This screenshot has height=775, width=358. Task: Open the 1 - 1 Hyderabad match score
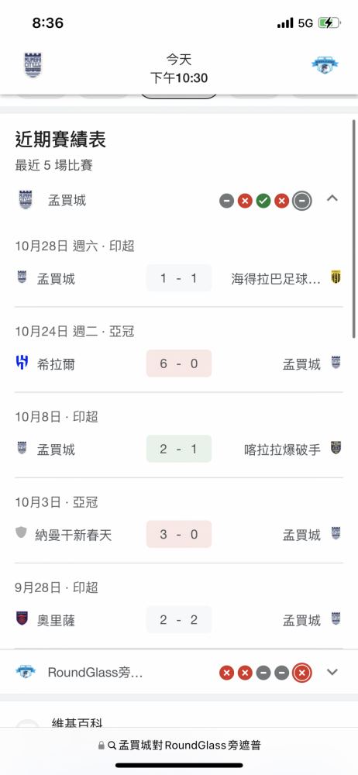pyautogui.click(x=179, y=277)
